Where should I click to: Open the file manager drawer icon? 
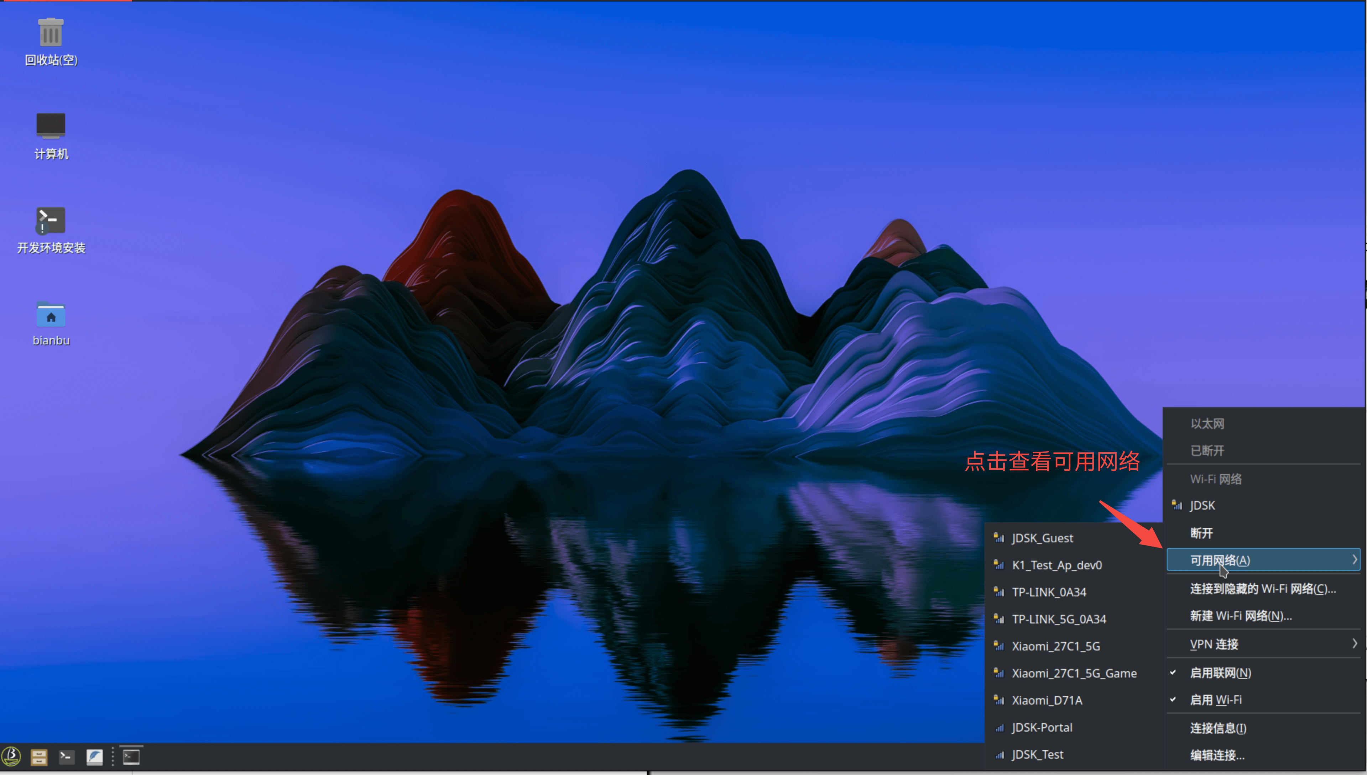point(39,756)
